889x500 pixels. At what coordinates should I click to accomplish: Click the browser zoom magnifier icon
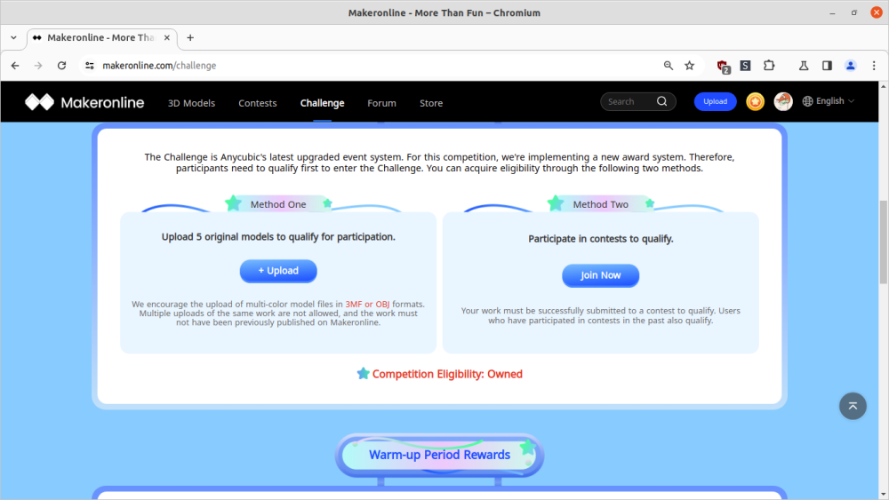[669, 66]
